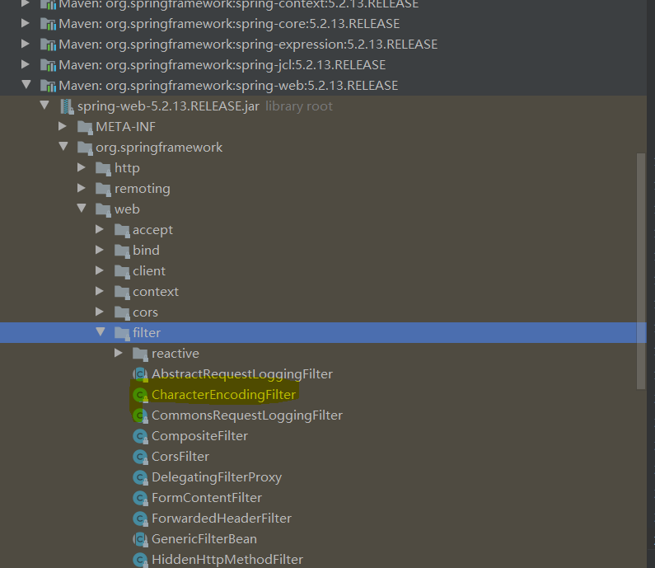Click the reactive folder icon
This screenshot has width=655, height=568.
[140, 354]
